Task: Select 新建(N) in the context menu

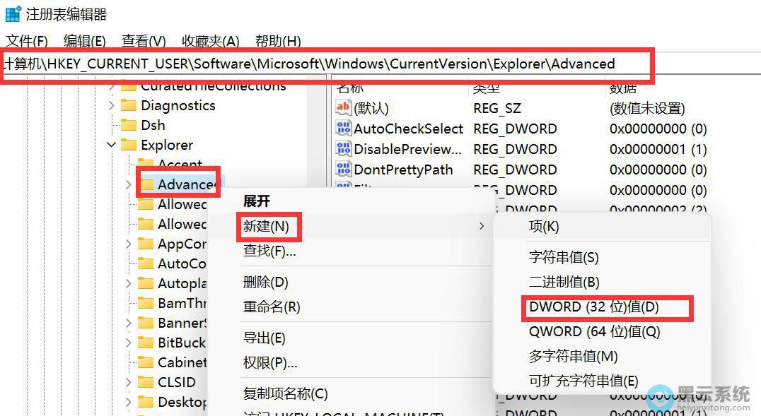Action: pyautogui.click(x=266, y=226)
